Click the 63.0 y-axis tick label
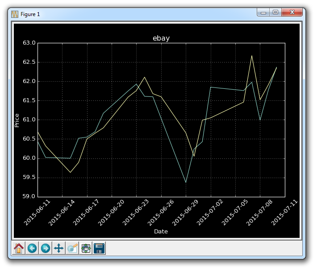 (29, 43)
